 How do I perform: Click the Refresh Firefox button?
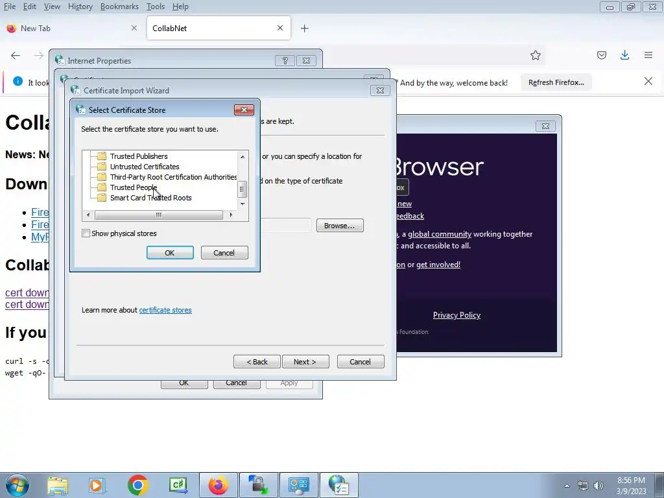[556, 82]
